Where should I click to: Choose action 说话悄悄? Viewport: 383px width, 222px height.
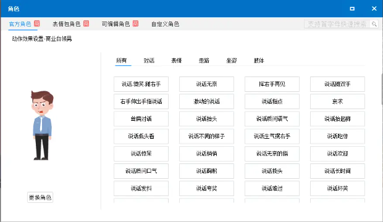pos(207,154)
